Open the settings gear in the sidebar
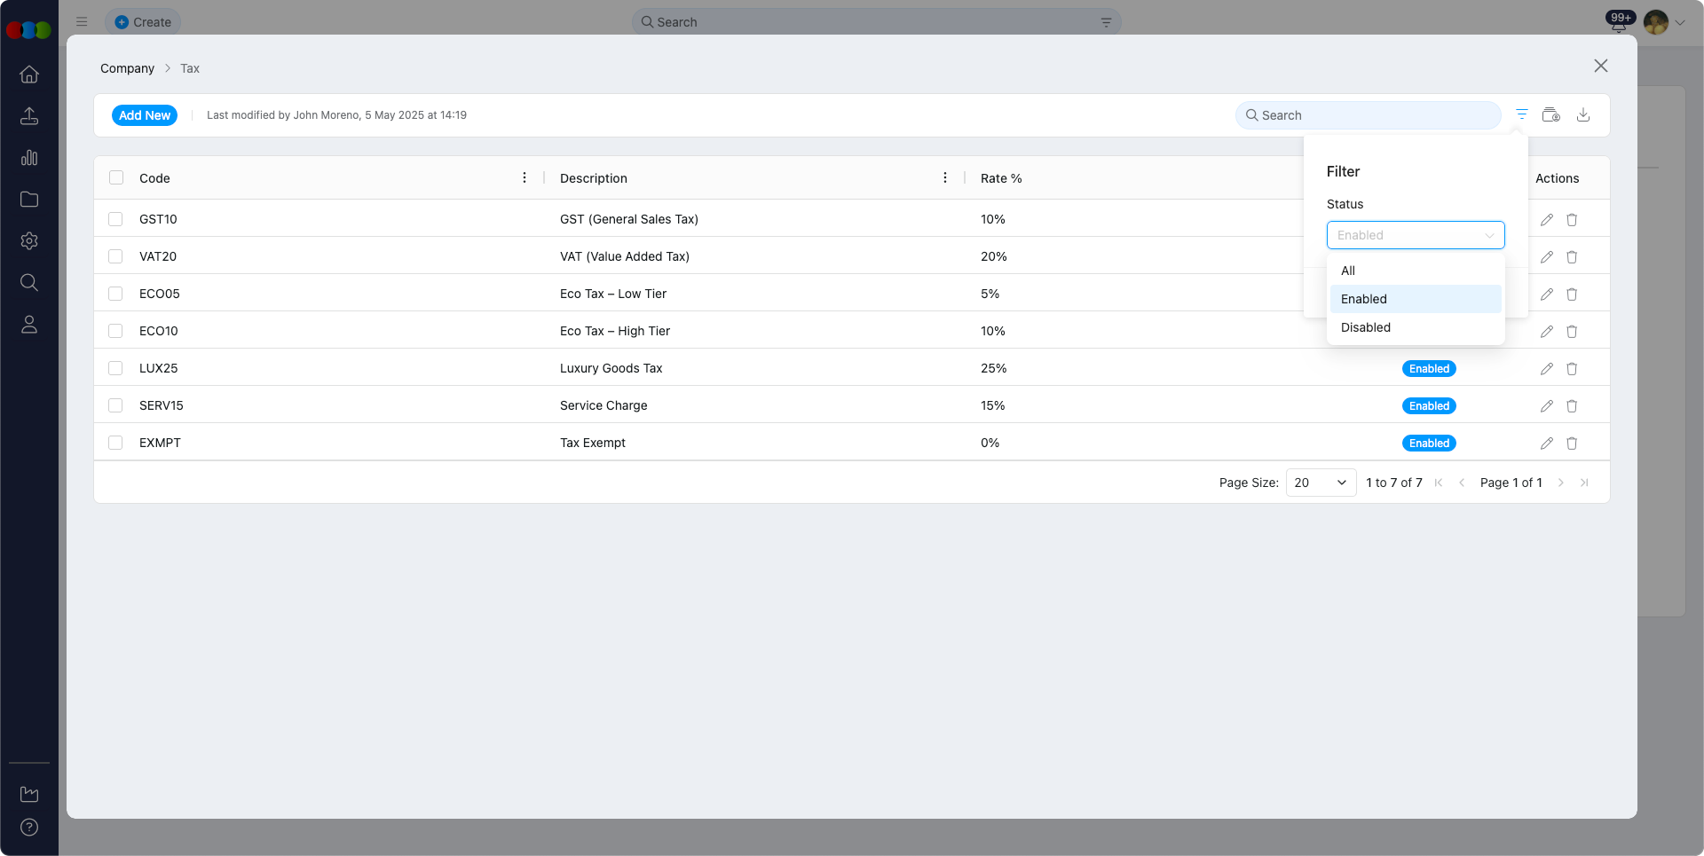 point(29,240)
